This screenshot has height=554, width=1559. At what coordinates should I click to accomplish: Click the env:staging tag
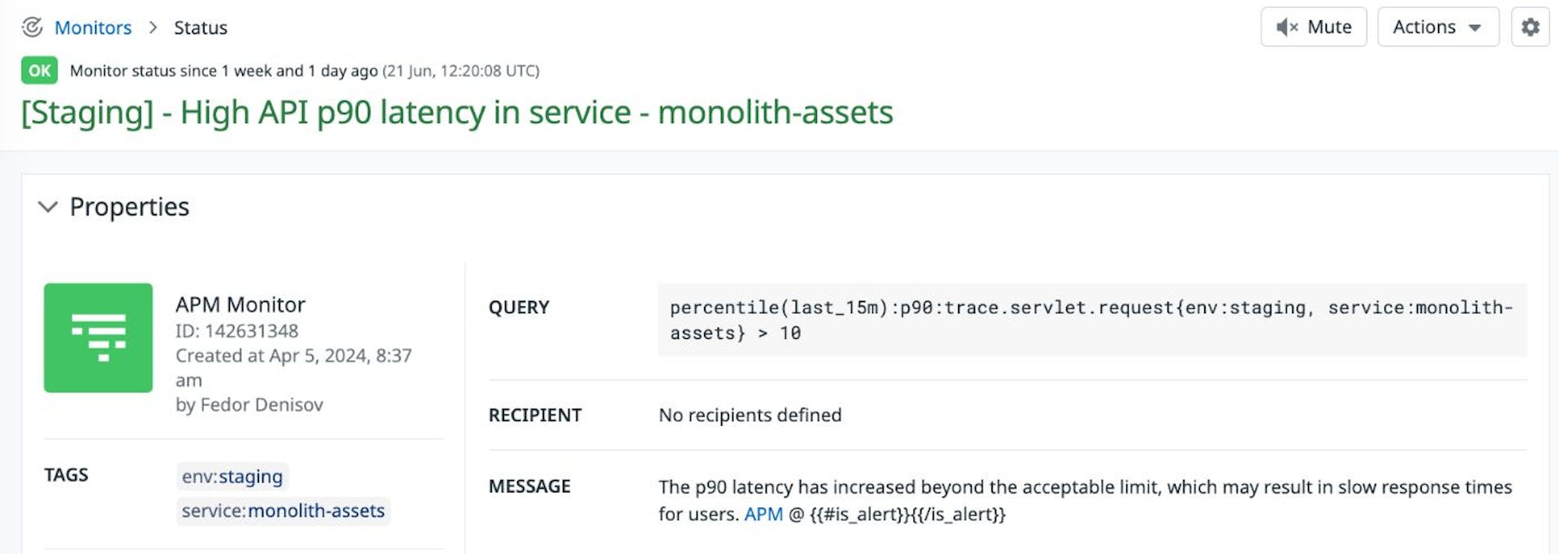pyautogui.click(x=232, y=477)
